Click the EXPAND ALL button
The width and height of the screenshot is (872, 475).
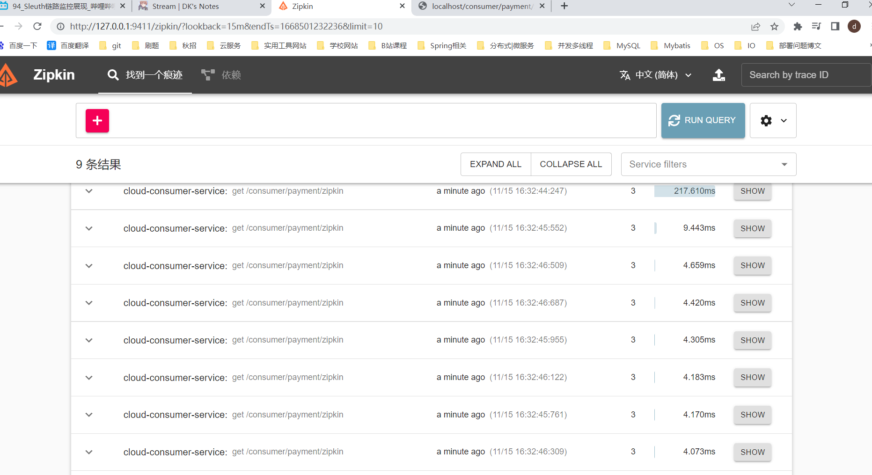point(496,164)
